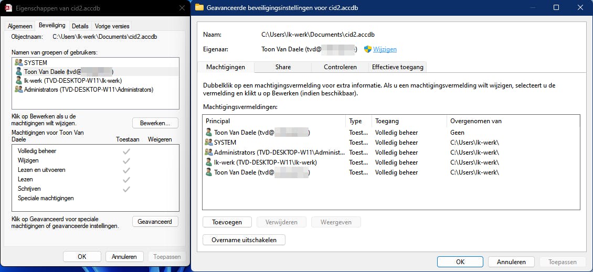Click OK in Geavanceerde beveiligingsinstellingen window
The image size is (593, 272).
(x=460, y=262)
